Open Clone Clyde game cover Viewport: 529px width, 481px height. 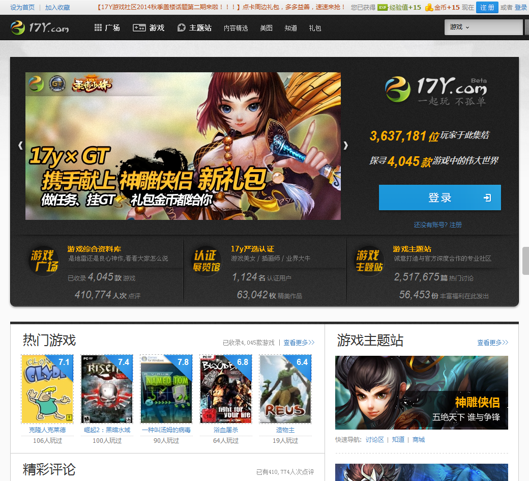click(x=47, y=389)
